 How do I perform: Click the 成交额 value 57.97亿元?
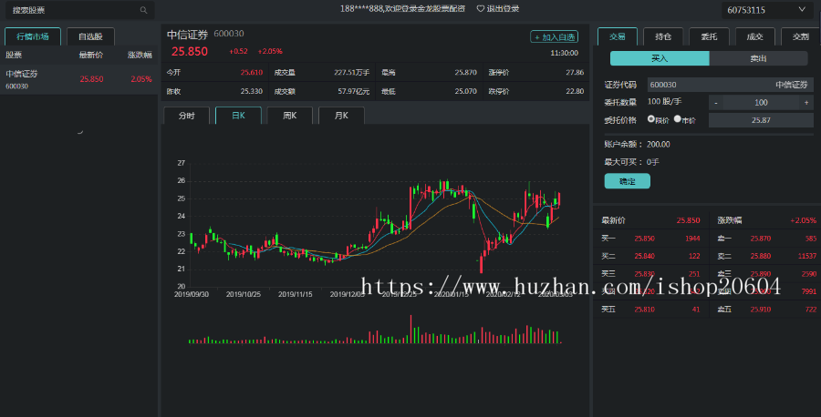pyautogui.click(x=353, y=91)
